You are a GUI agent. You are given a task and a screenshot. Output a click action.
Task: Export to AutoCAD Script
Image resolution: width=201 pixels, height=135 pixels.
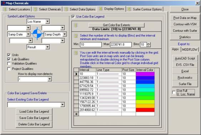185,58
